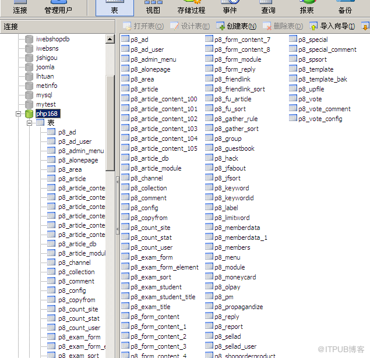
Task: Click table icon of p8_form_module
Action: click(209, 59)
